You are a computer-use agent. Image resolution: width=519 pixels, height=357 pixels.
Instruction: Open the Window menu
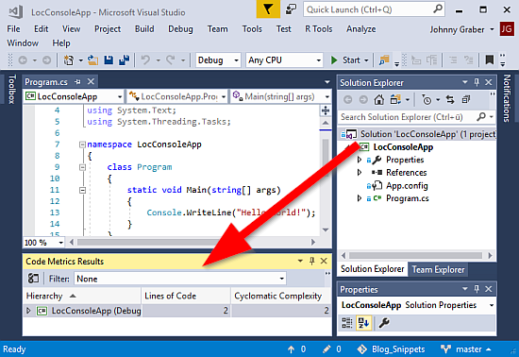point(23,43)
